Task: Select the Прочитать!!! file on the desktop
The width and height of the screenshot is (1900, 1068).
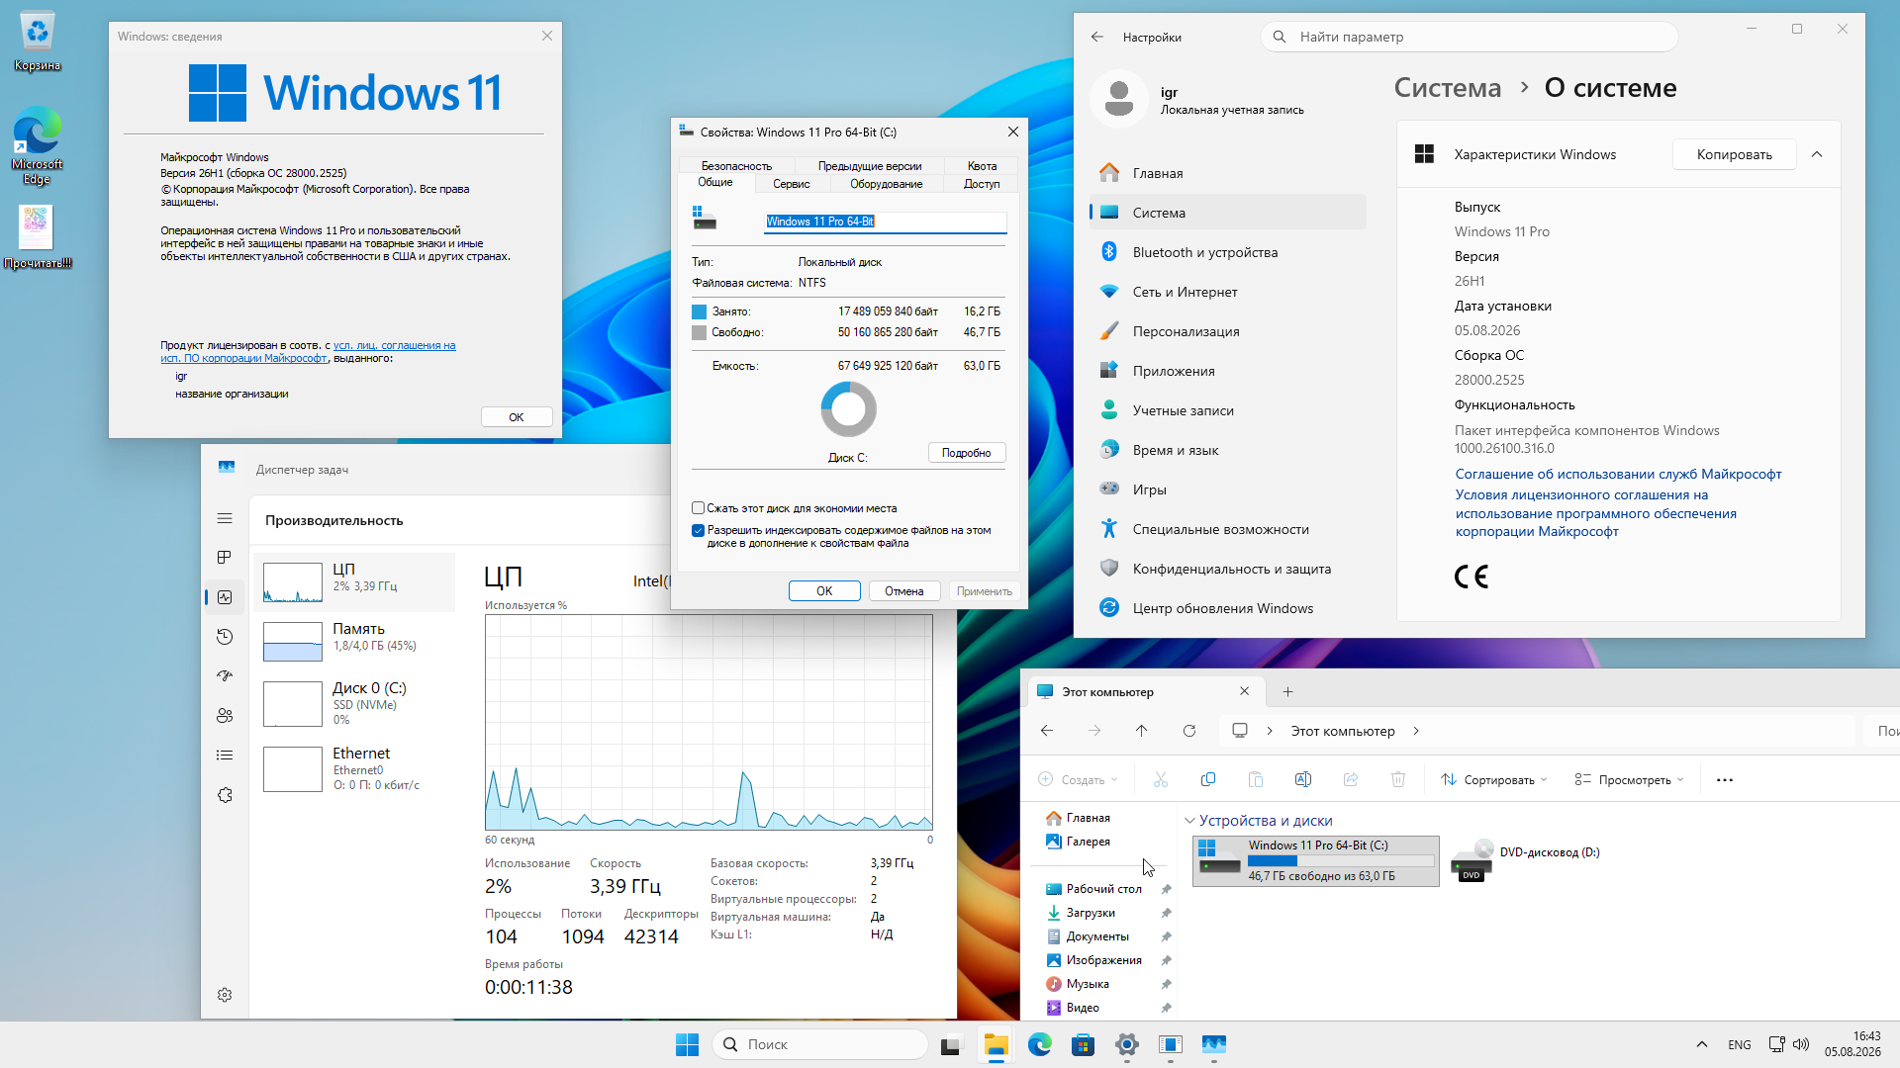Action: tap(38, 237)
